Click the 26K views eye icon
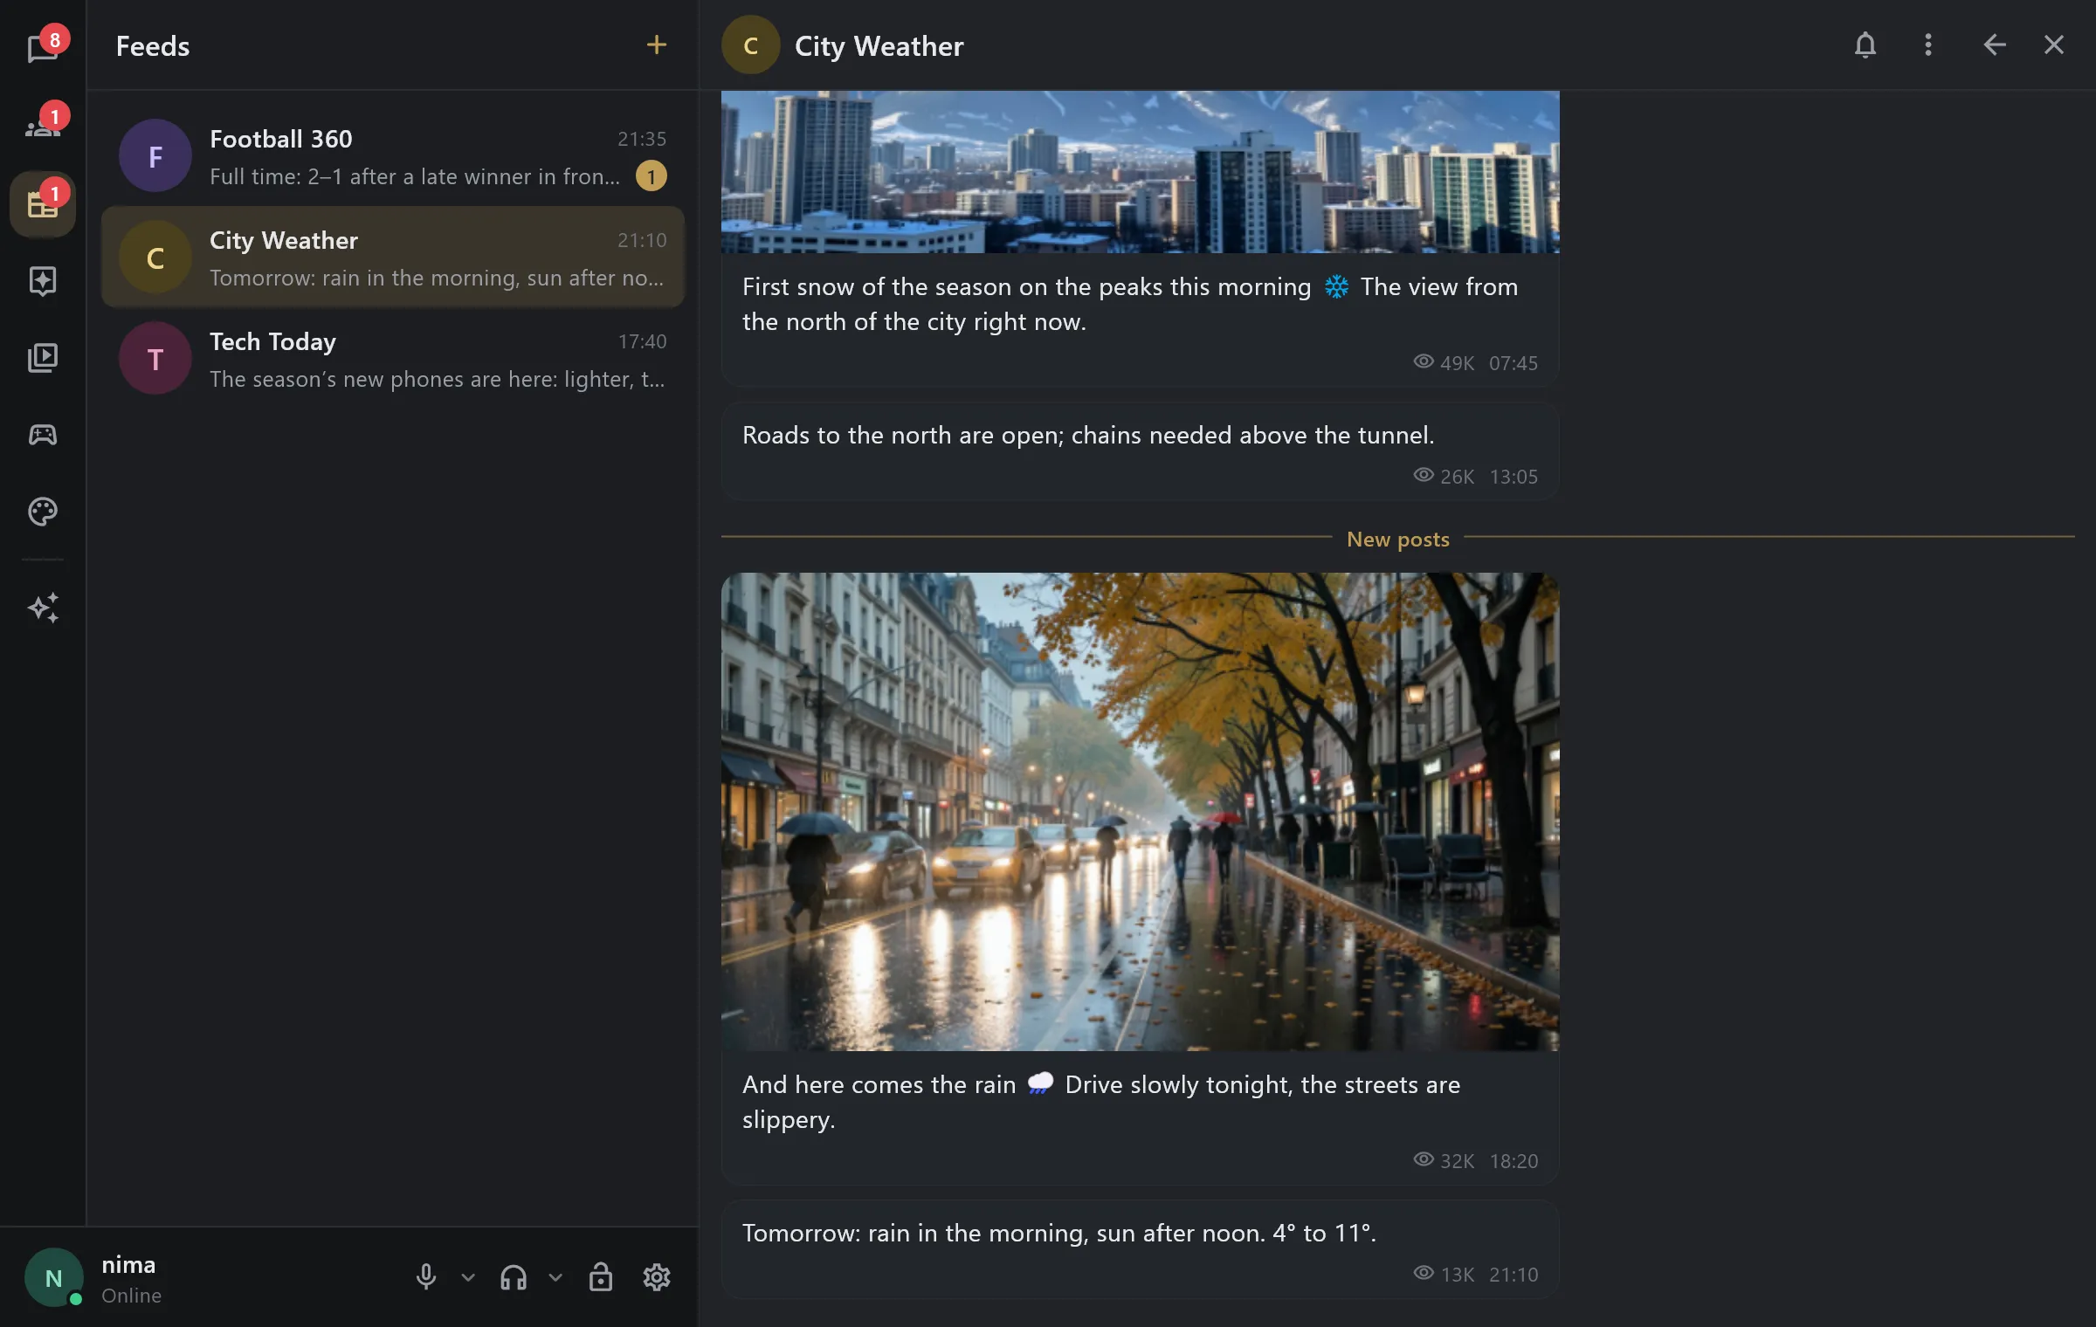Viewport: 2096px width, 1327px height. point(1424,475)
